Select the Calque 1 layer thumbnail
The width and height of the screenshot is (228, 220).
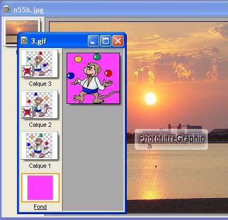click(x=39, y=145)
